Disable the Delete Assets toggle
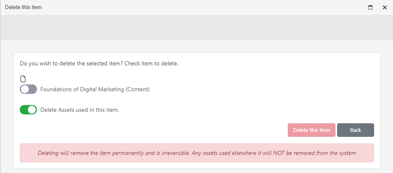 28,110
